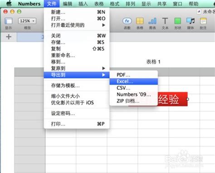Expand the 复原到 submenu
Viewport: 215px width, 173px height.
click(x=77, y=68)
